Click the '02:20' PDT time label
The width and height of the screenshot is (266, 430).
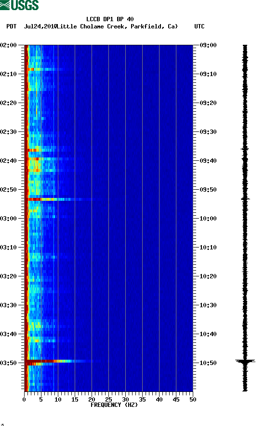[8, 103]
